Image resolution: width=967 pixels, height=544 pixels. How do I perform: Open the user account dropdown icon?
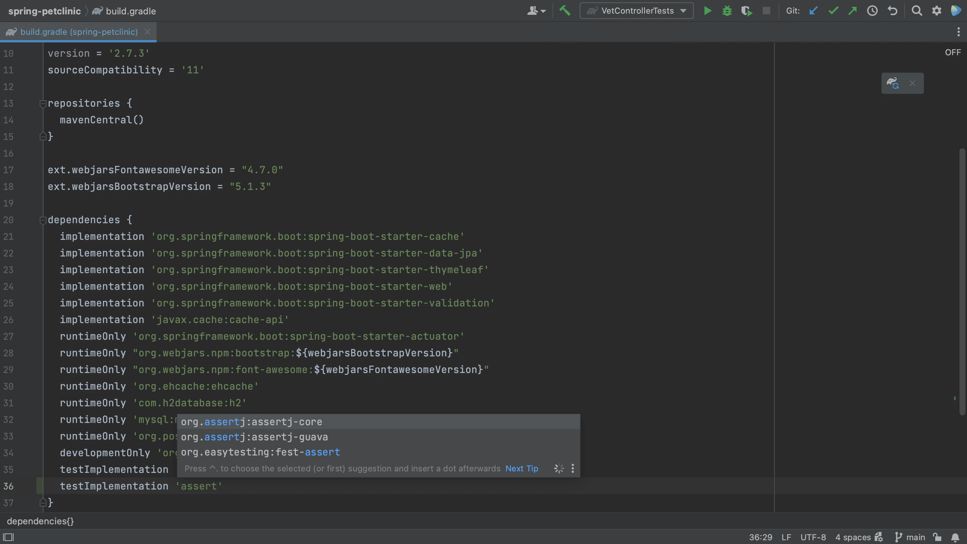pyautogui.click(x=536, y=11)
